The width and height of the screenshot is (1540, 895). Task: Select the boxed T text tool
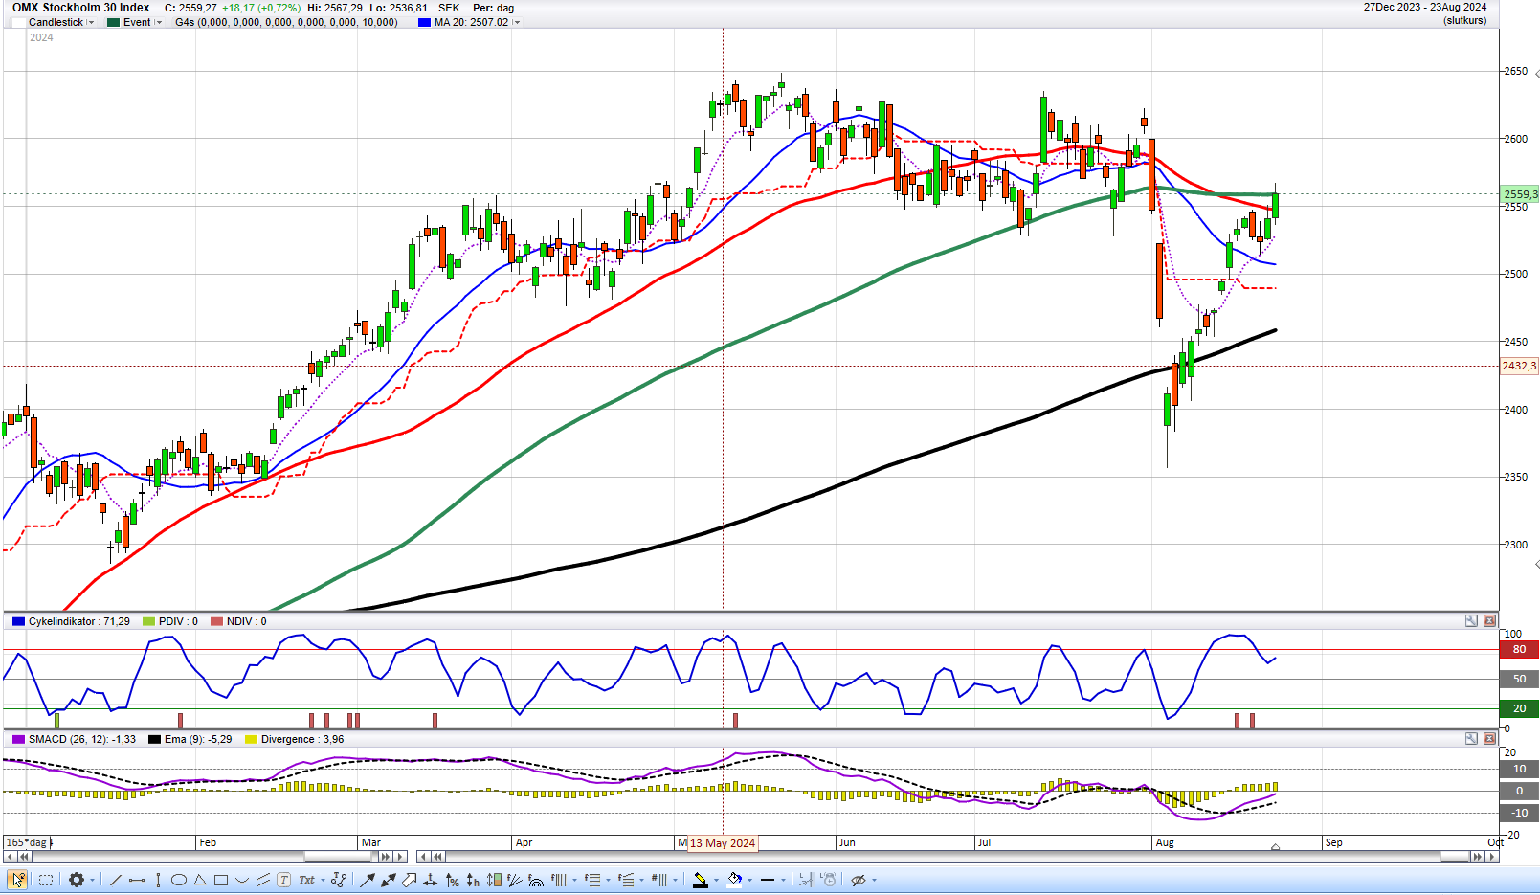tap(284, 880)
